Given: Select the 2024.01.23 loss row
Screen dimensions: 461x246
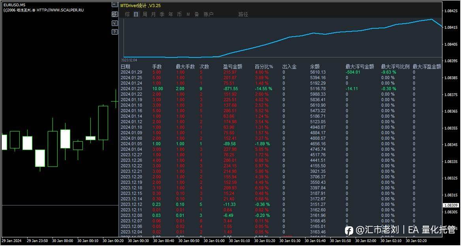Looking at the screenshot, I should (281, 89).
